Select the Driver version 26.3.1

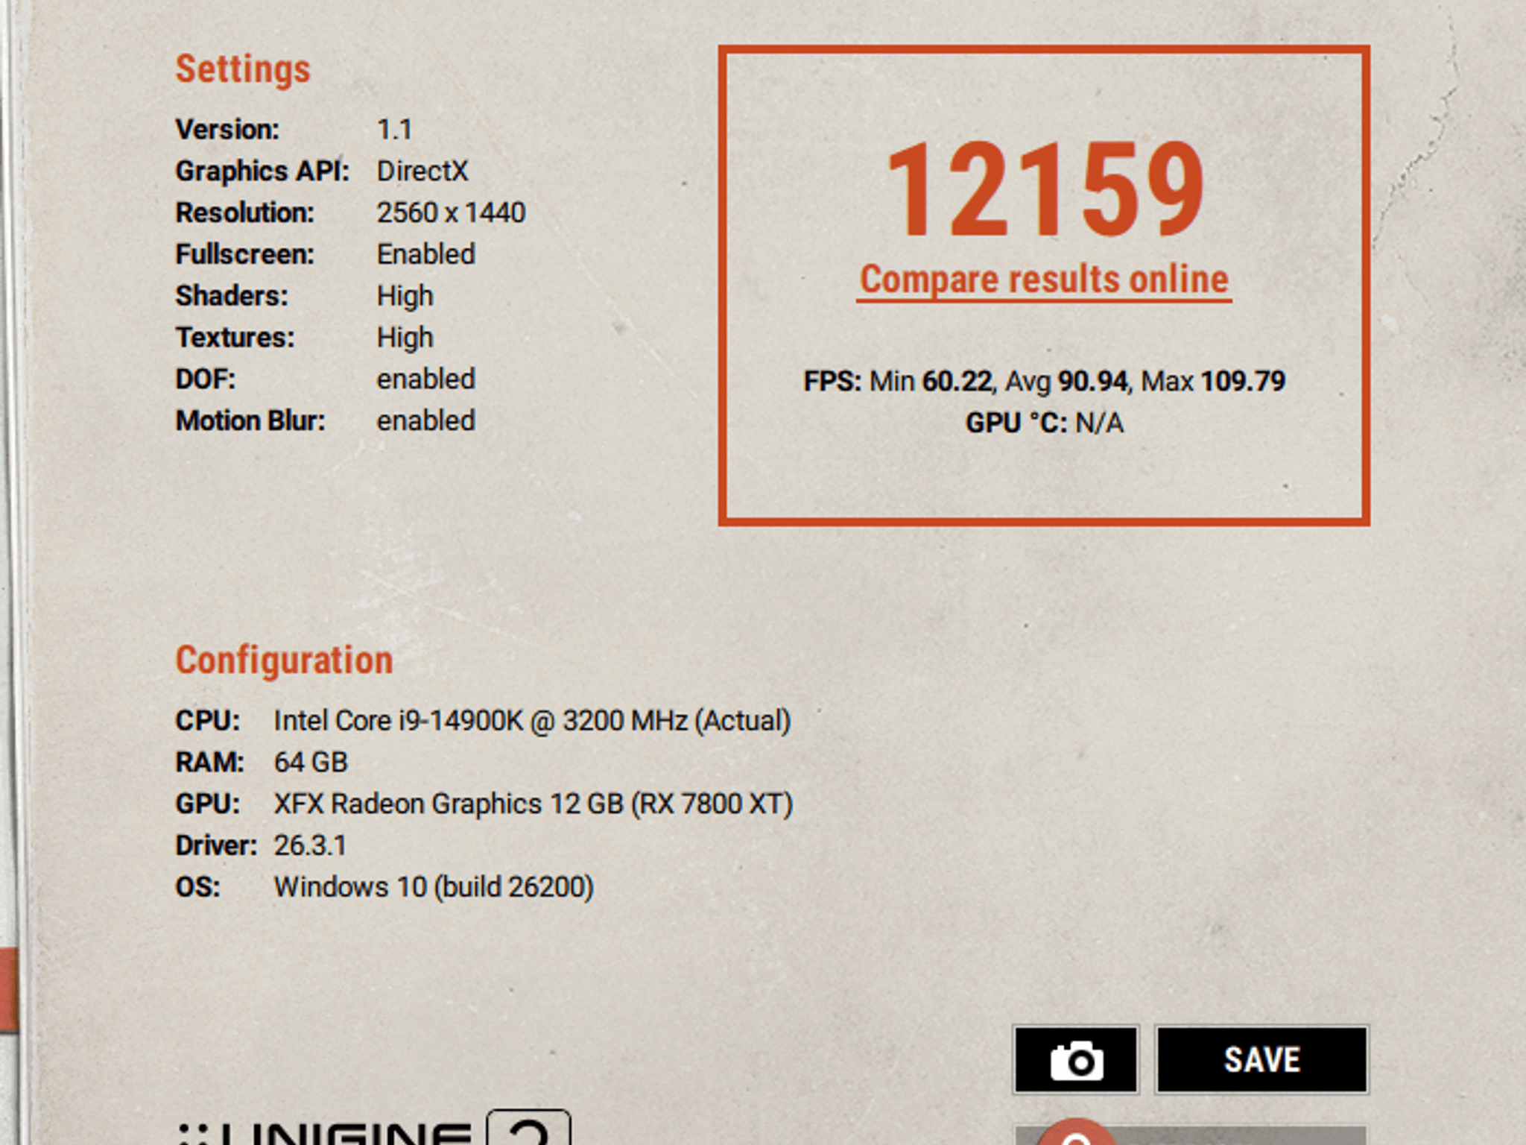310,846
